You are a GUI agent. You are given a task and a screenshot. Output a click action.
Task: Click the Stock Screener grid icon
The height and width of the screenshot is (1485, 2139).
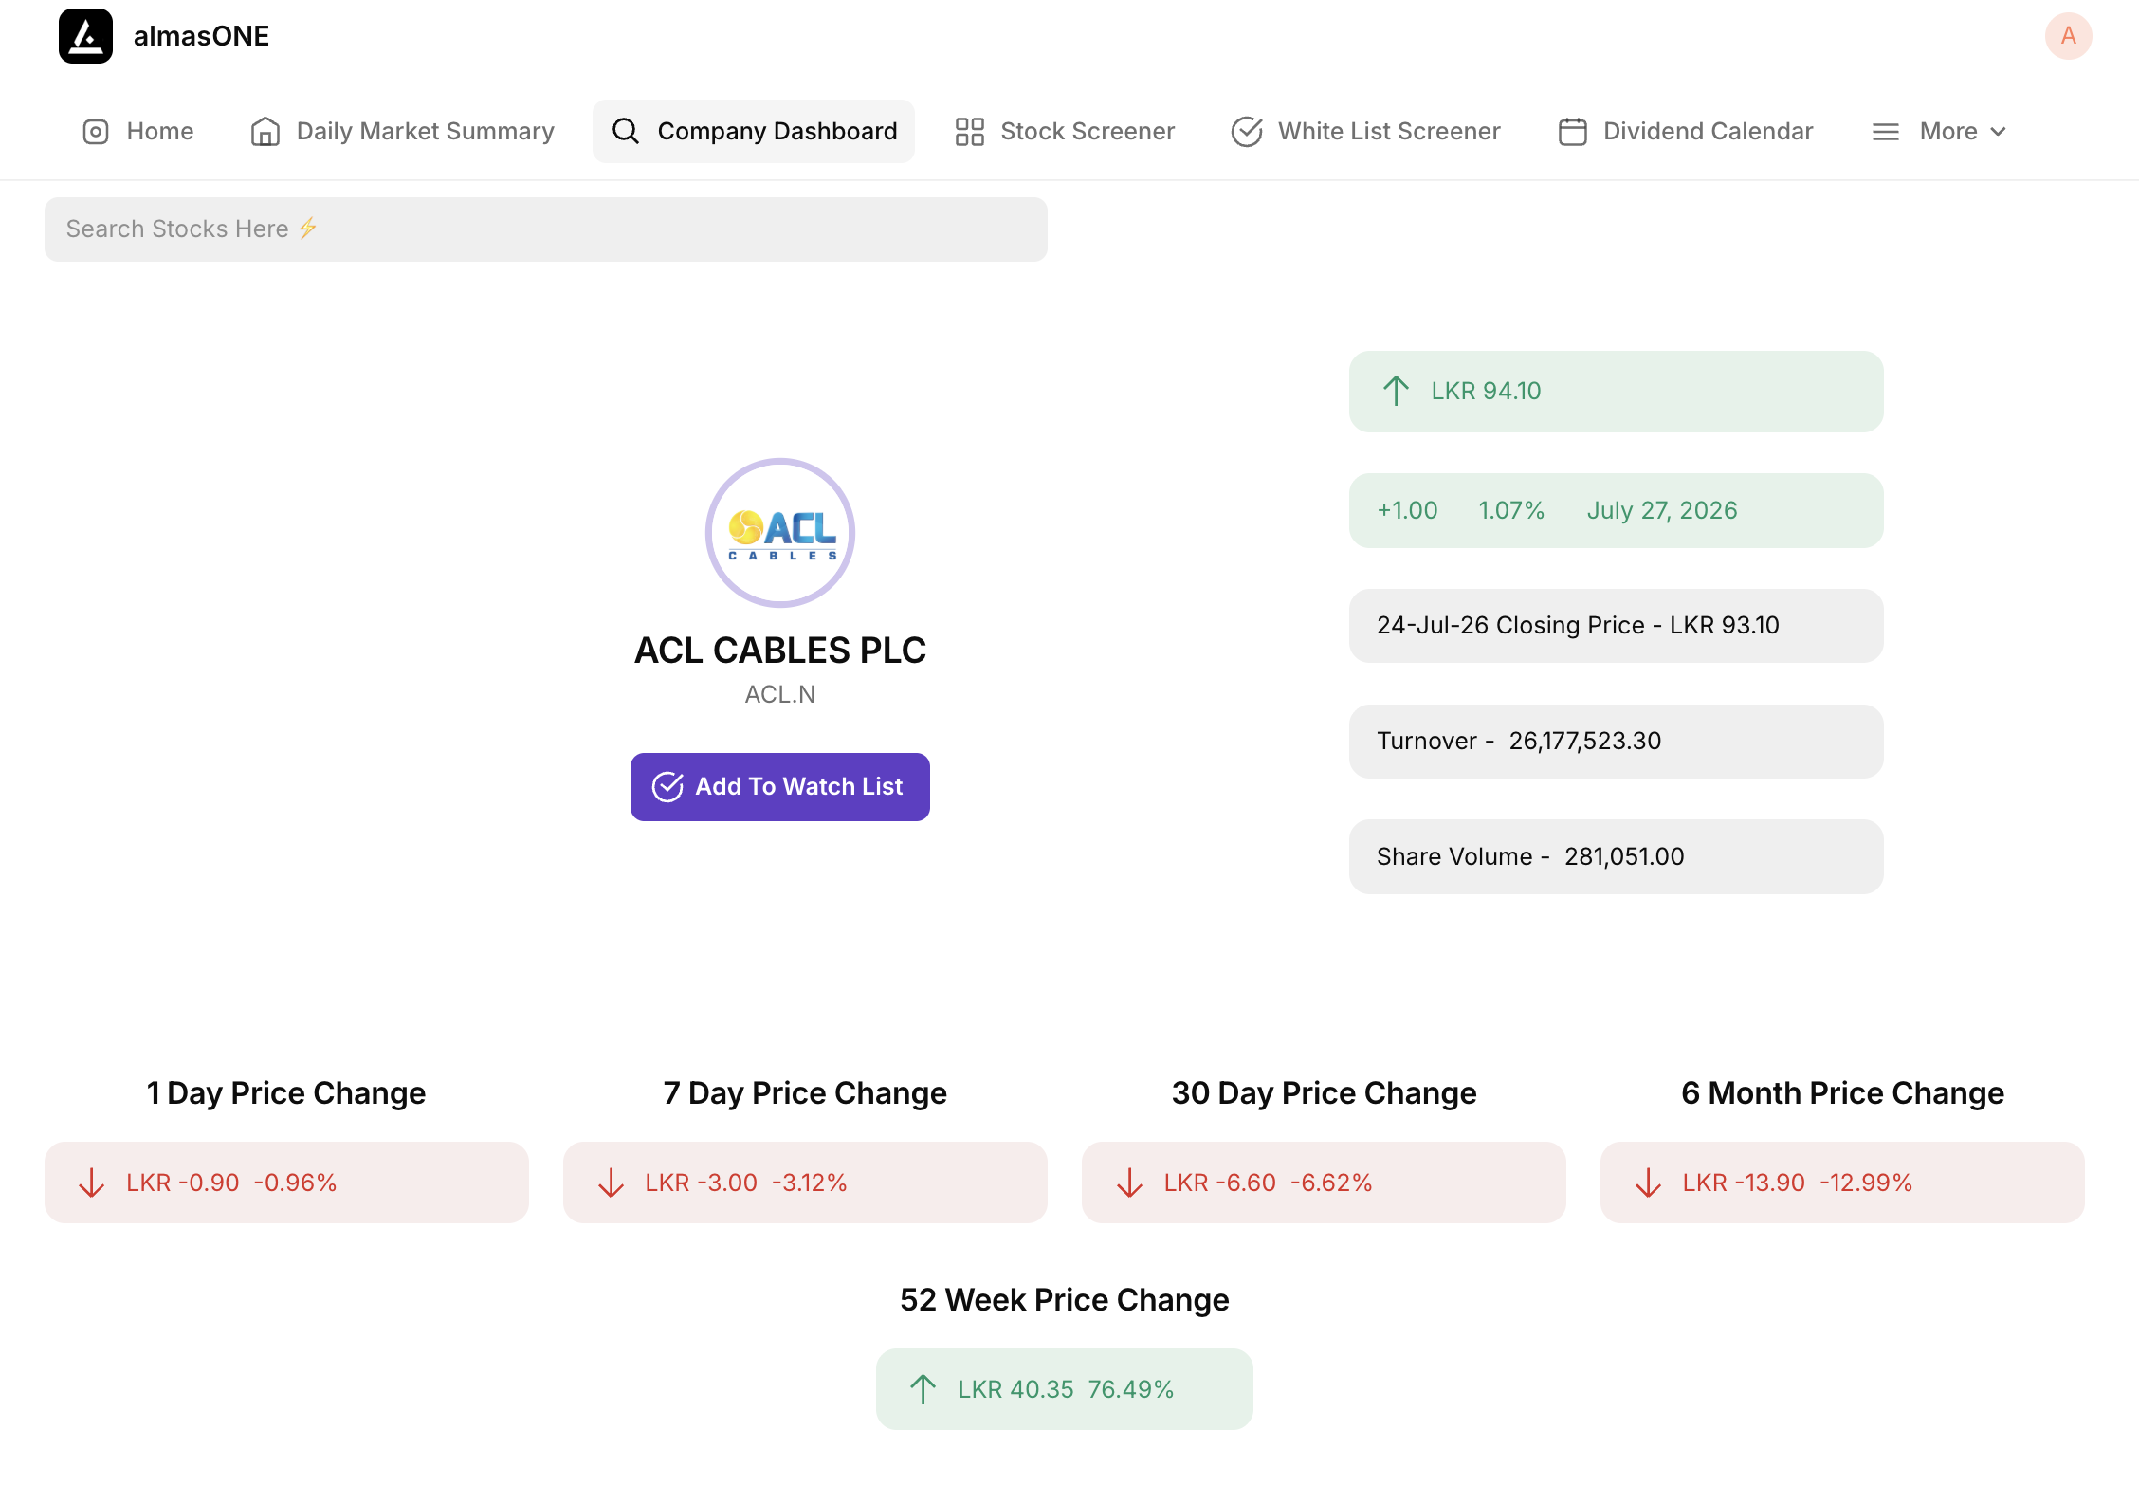pos(969,131)
